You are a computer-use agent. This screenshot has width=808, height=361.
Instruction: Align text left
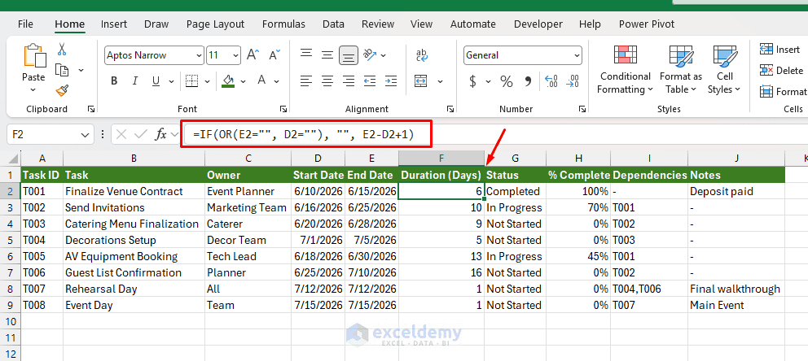(306, 80)
